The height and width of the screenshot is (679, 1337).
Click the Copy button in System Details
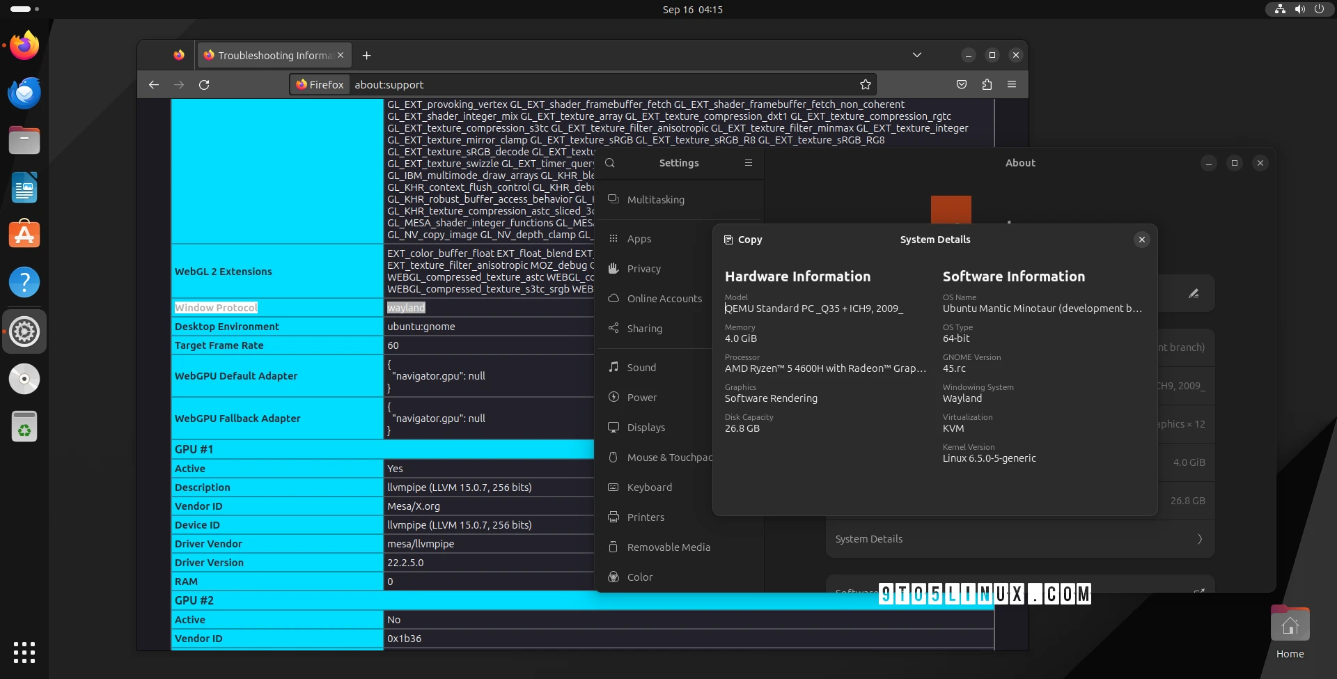tap(742, 239)
